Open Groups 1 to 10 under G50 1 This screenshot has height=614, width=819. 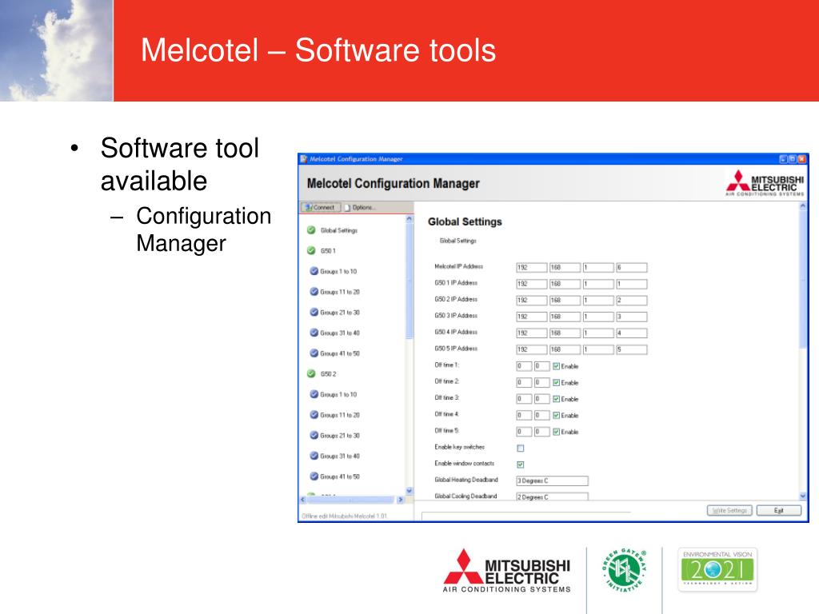pyautogui.click(x=338, y=272)
